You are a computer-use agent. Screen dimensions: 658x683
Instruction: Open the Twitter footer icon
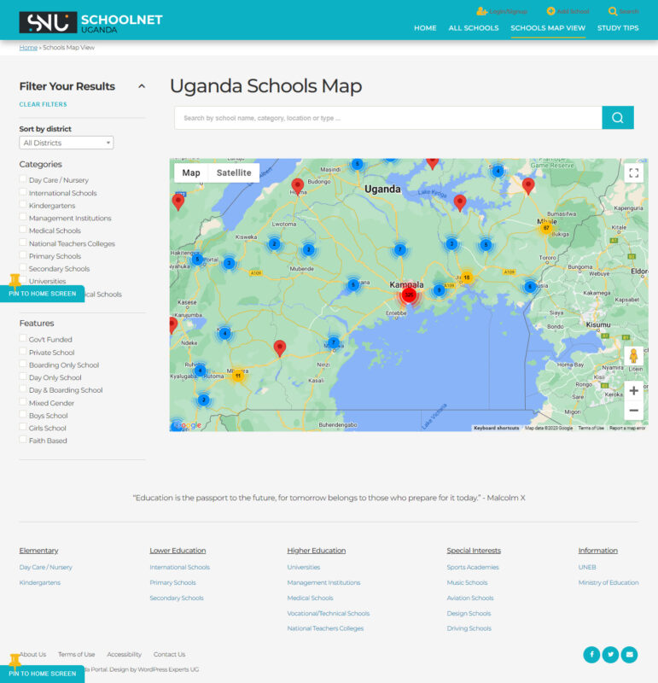click(610, 655)
